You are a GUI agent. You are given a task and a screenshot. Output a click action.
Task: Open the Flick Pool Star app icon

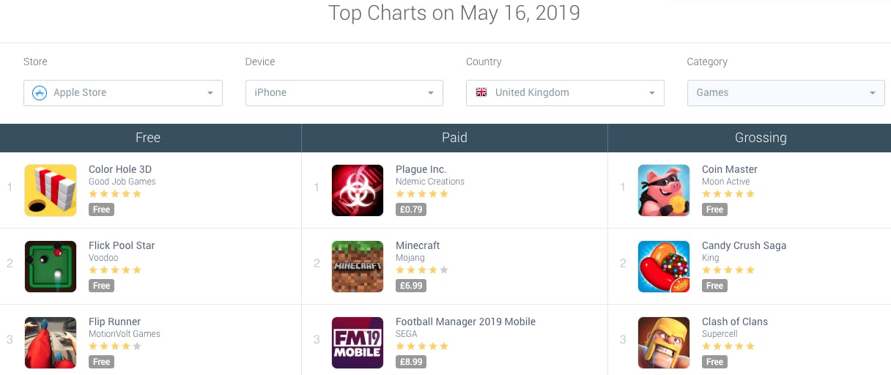pyautogui.click(x=51, y=267)
